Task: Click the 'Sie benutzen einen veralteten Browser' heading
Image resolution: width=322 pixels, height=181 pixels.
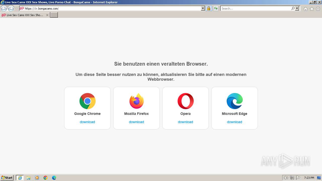Action: (161, 64)
